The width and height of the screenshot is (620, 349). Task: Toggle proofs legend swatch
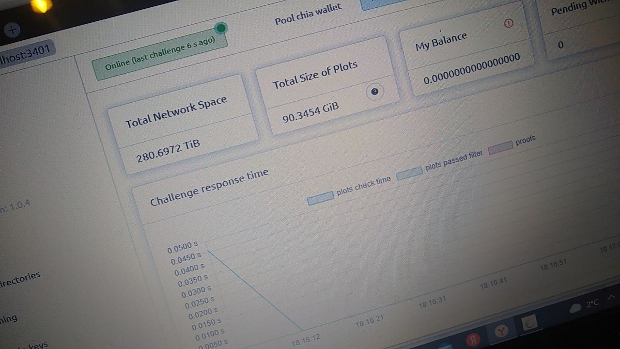(500, 147)
